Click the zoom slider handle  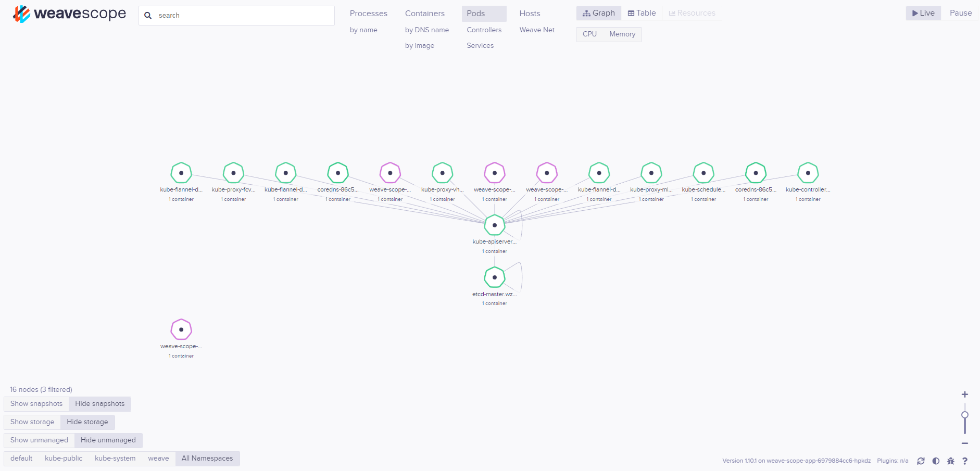[965, 415]
